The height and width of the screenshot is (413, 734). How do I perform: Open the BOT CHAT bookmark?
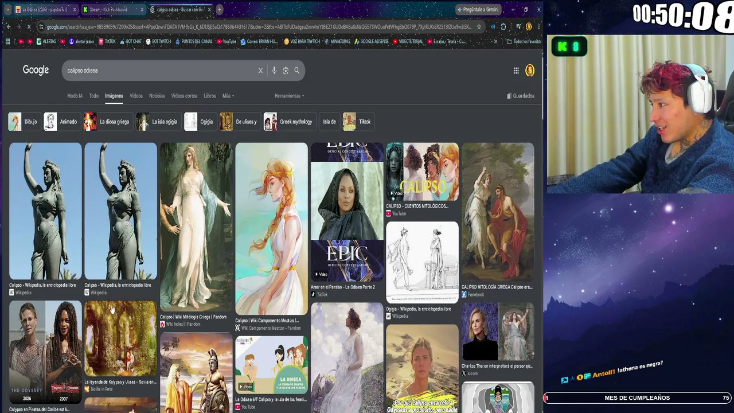pos(130,41)
